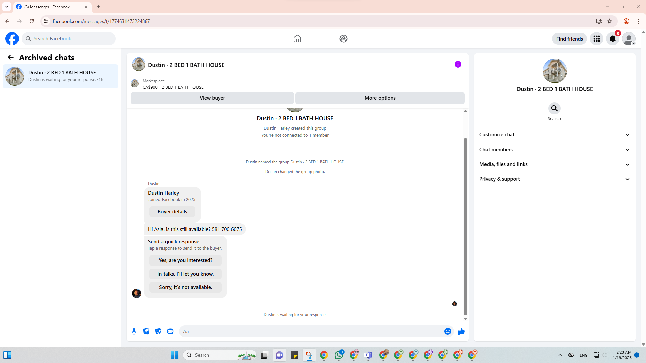Image resolution: width=646 pixels, height=363 pixels.
Task: Click the Find friends button
Action: tap(570, 39)
